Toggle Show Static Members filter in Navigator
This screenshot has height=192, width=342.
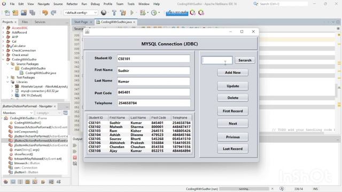tap(20, 182)
